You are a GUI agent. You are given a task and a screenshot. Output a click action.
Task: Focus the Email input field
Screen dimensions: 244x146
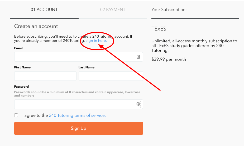(79, 57)
